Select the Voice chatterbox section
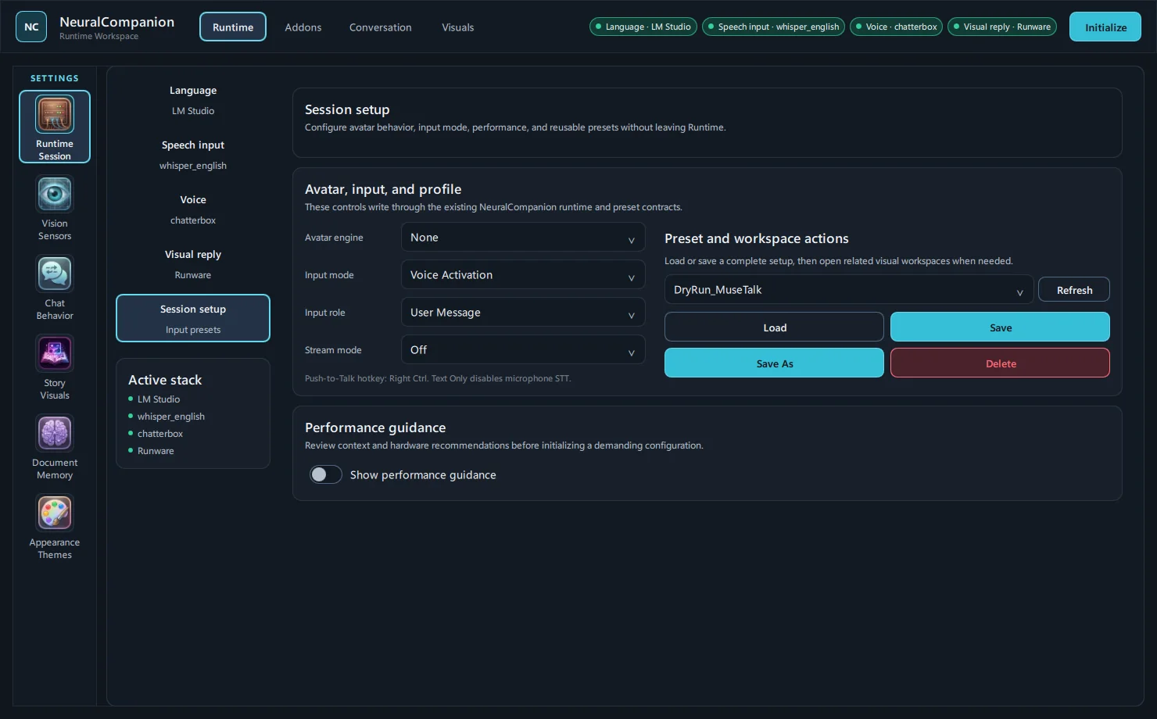 [x=193, y=209]
